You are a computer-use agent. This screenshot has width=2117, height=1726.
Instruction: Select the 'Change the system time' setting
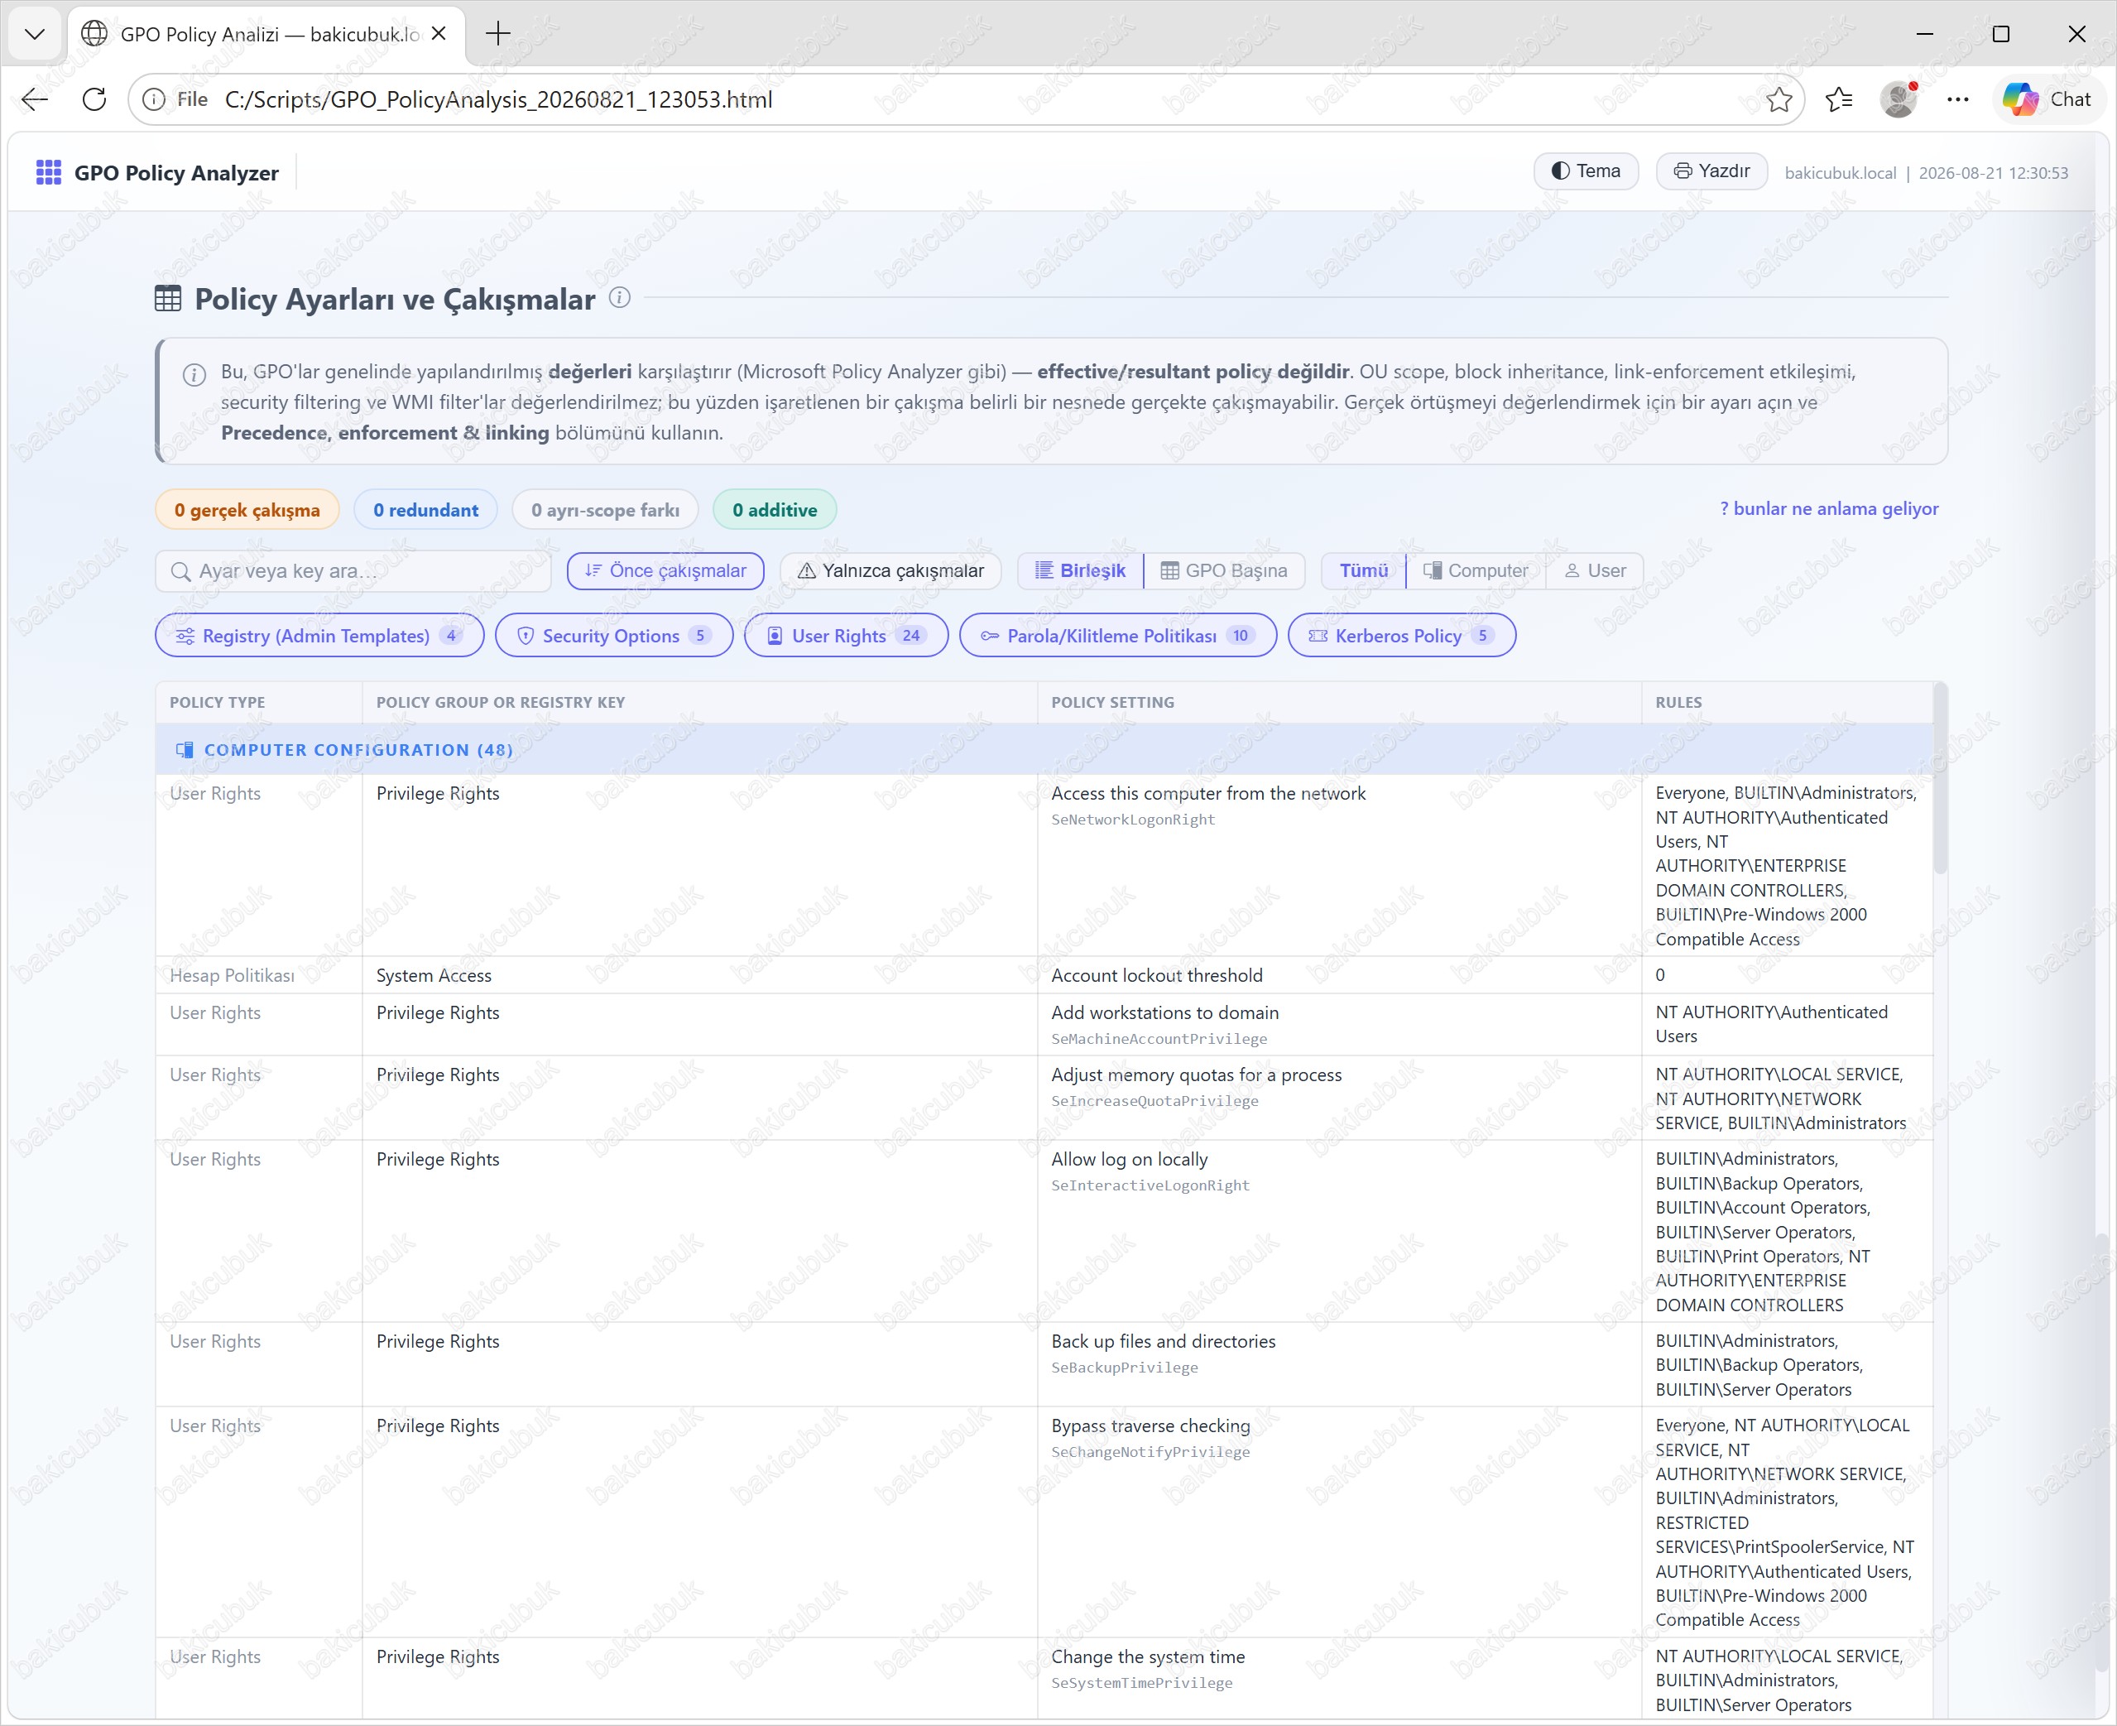click(x=1148, y=1656)
